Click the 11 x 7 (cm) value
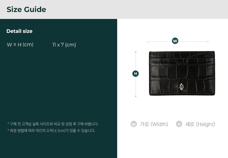The height and width of the screenshot is (158, 228). (x=64, y=45)
